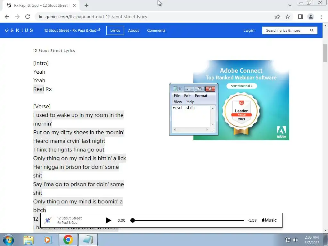Open a new browser tab

[x=86, y=5]
